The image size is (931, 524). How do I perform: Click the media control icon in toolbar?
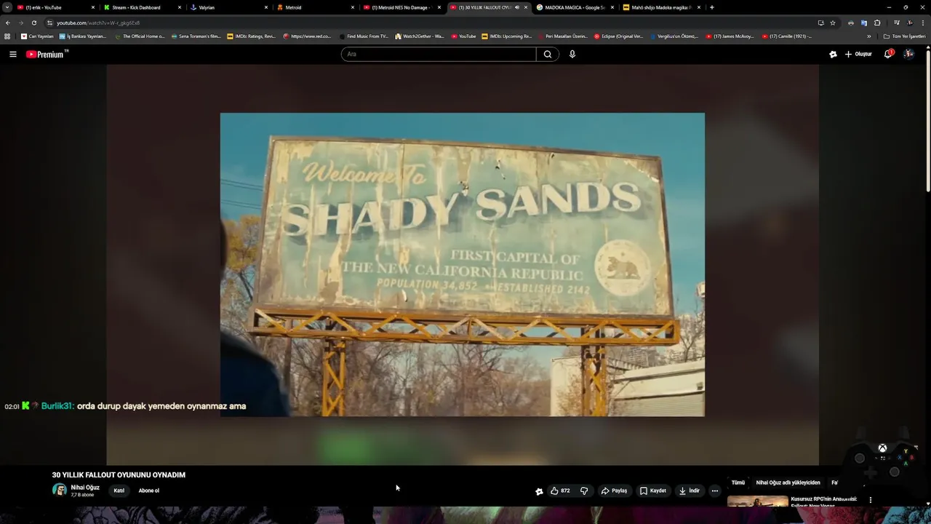click(897, 23)
